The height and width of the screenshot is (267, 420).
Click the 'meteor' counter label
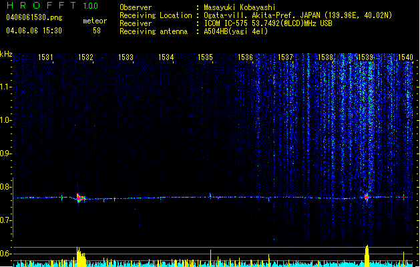pos(95,21)
